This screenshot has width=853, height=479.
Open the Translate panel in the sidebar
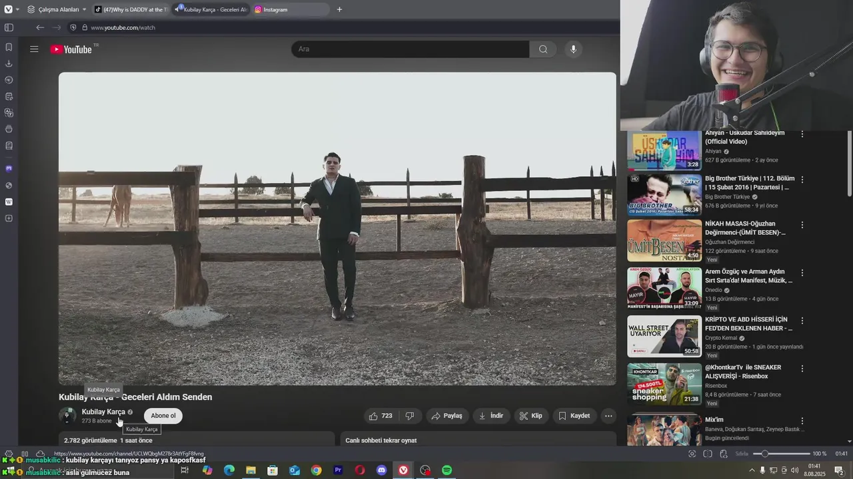coord(9,113)
